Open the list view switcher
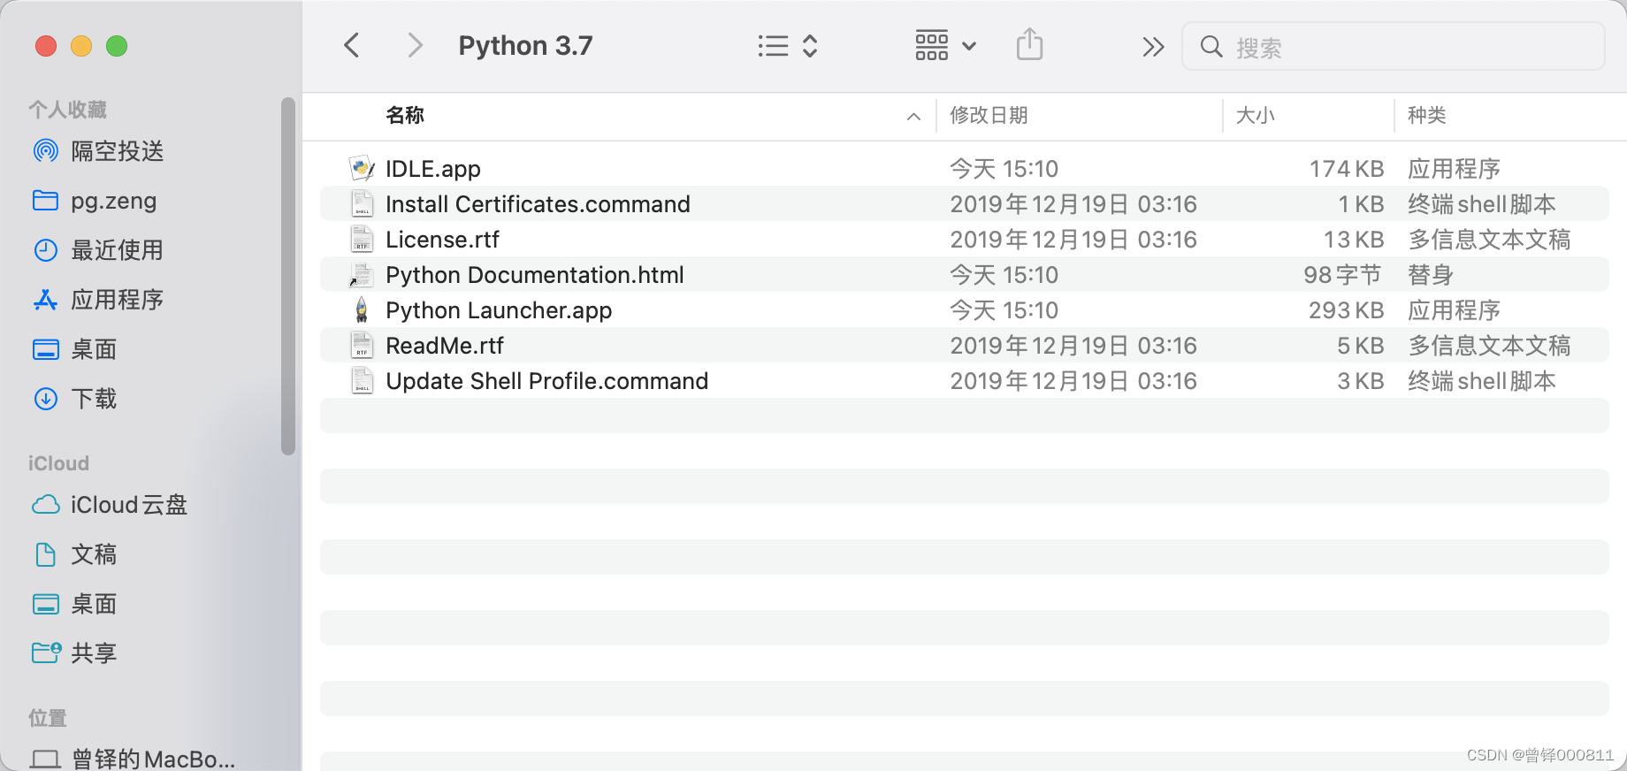The image size is (1627, 771). tap(788, 46)
